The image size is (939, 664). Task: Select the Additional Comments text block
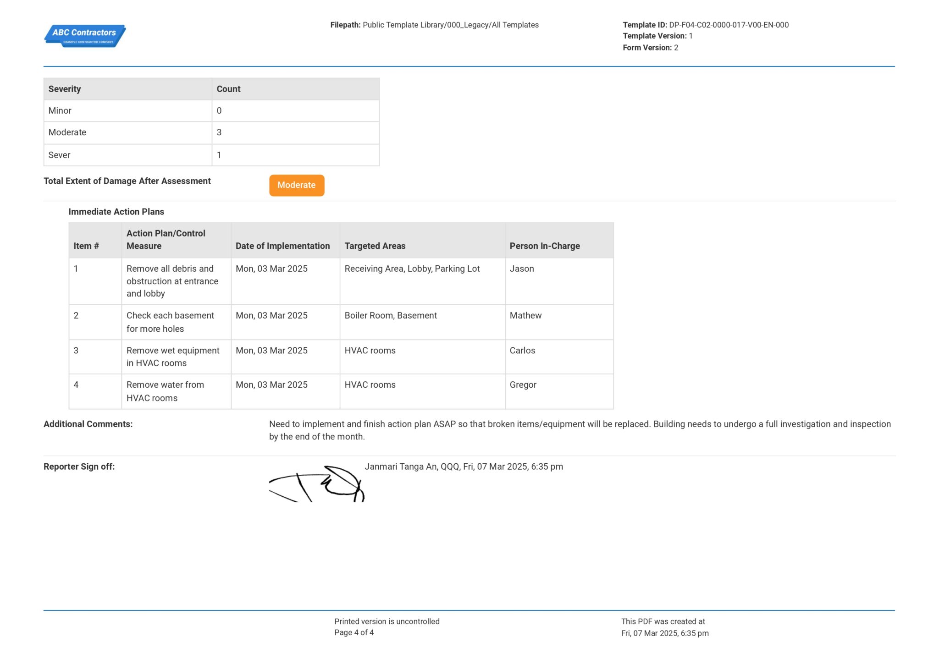tap(580, 430)
